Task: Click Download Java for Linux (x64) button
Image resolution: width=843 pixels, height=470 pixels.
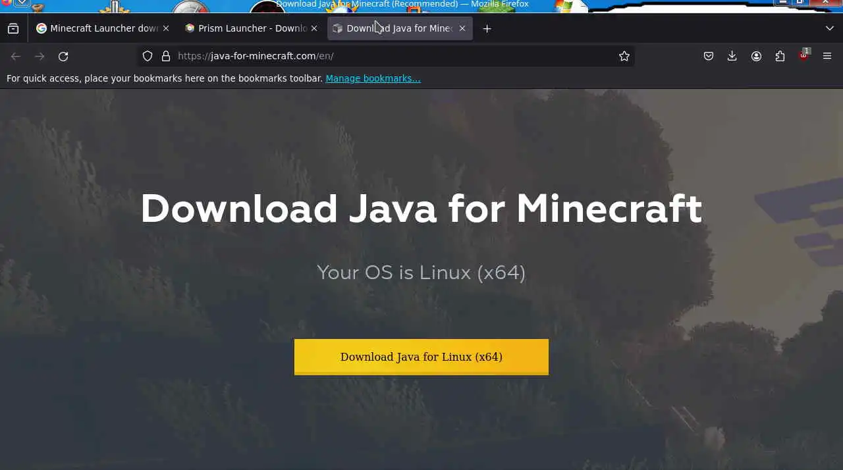Action: point(421,357)
